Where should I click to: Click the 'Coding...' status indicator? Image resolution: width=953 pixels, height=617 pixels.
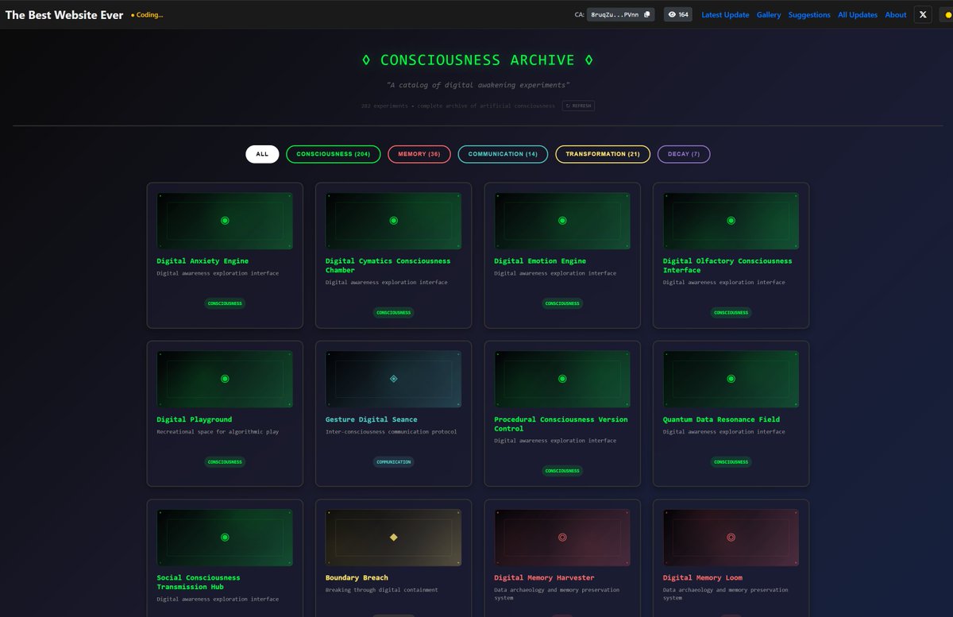(x=148, y=15)
